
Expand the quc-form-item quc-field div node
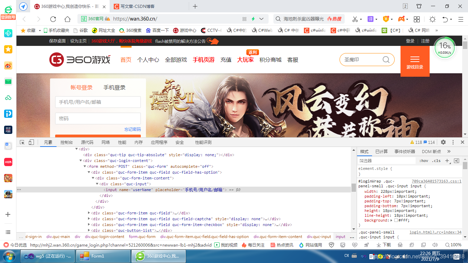(x=89, y=213)
